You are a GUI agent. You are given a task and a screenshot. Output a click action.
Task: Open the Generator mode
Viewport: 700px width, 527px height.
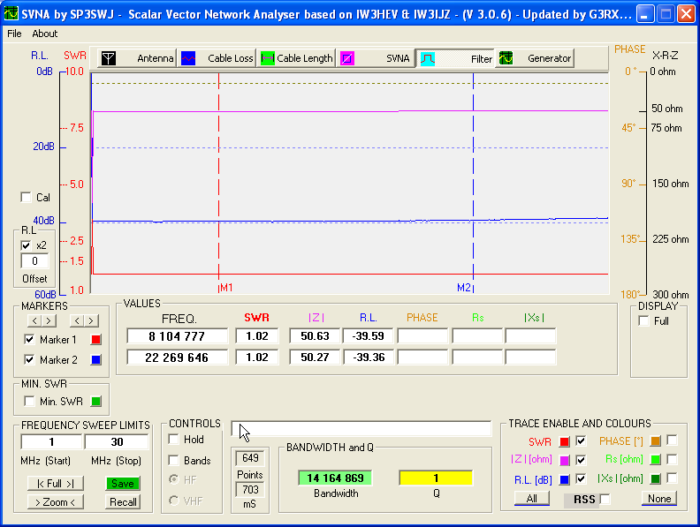coord(506,58)
